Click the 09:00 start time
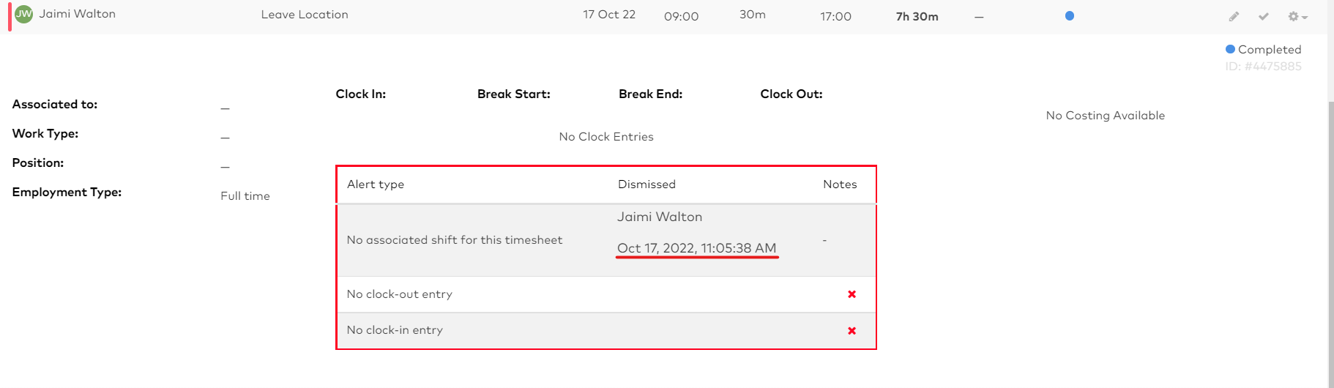Image resolution: width=1334 pixels, height=388 pixels. pos(682,16)
